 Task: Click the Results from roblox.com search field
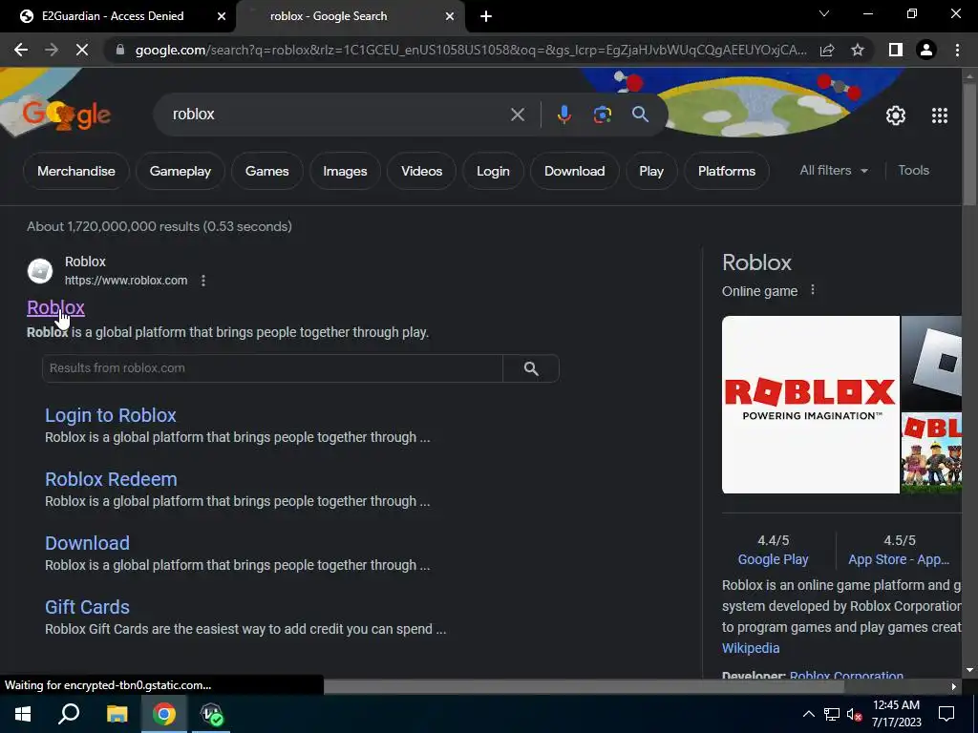click(x=272, y=368)
